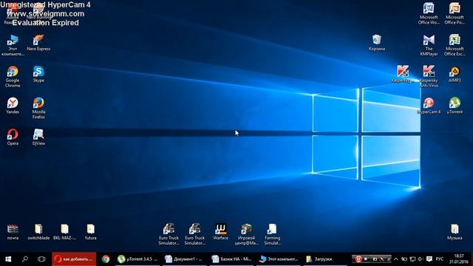Viewport: 473px width, 266px height.
Task: Select the Музыка folder icon
Action: (455, 232)
